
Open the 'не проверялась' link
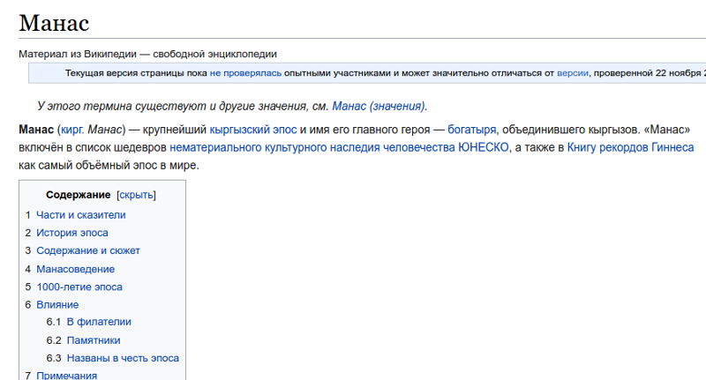[x=245, y=73]
